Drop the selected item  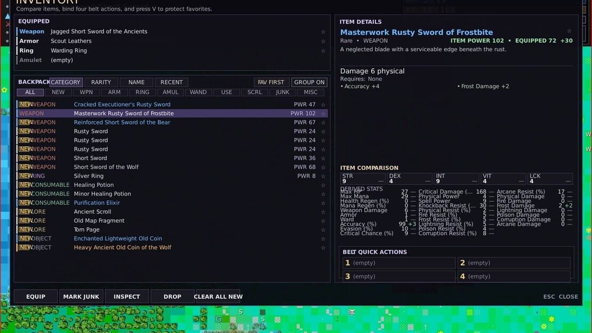[x=173, y=297]
